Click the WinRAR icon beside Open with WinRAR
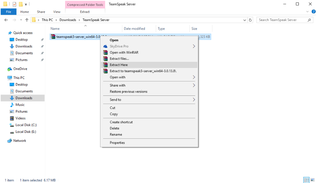The height and width of the screenshot is (183, 316). [106, 52]
